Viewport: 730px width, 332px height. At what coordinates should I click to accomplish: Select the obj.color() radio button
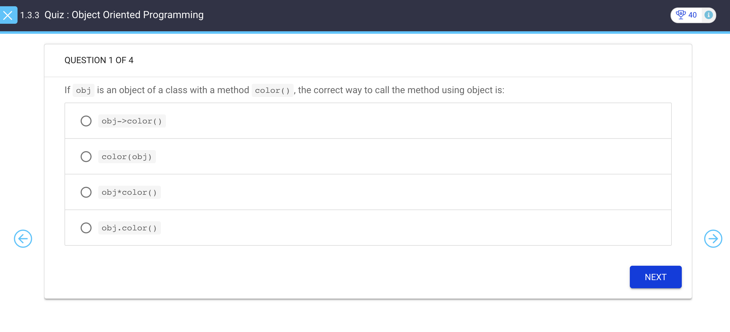coord(86,228)
